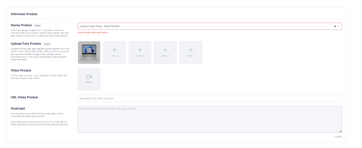Click the video camera upload icon
This screenshot has height=148, width=362.
[x=89, y=77]
